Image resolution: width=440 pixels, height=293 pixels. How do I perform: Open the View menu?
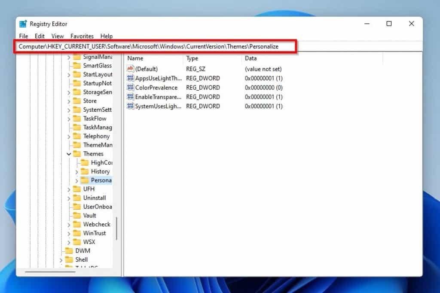click(58, 36)
